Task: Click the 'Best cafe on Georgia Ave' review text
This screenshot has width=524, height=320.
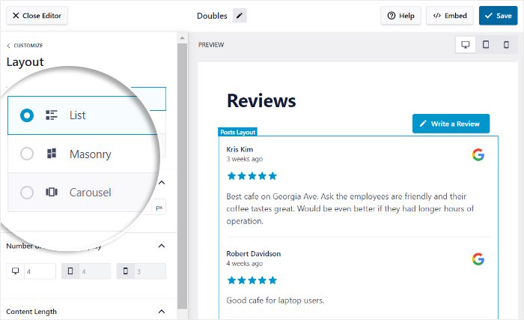Action: pyautogui.click(x=350, y=208)
